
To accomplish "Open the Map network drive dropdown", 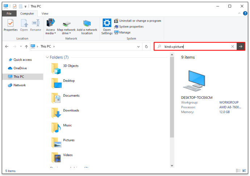I will pyautogui.click(x=66, y=27).
